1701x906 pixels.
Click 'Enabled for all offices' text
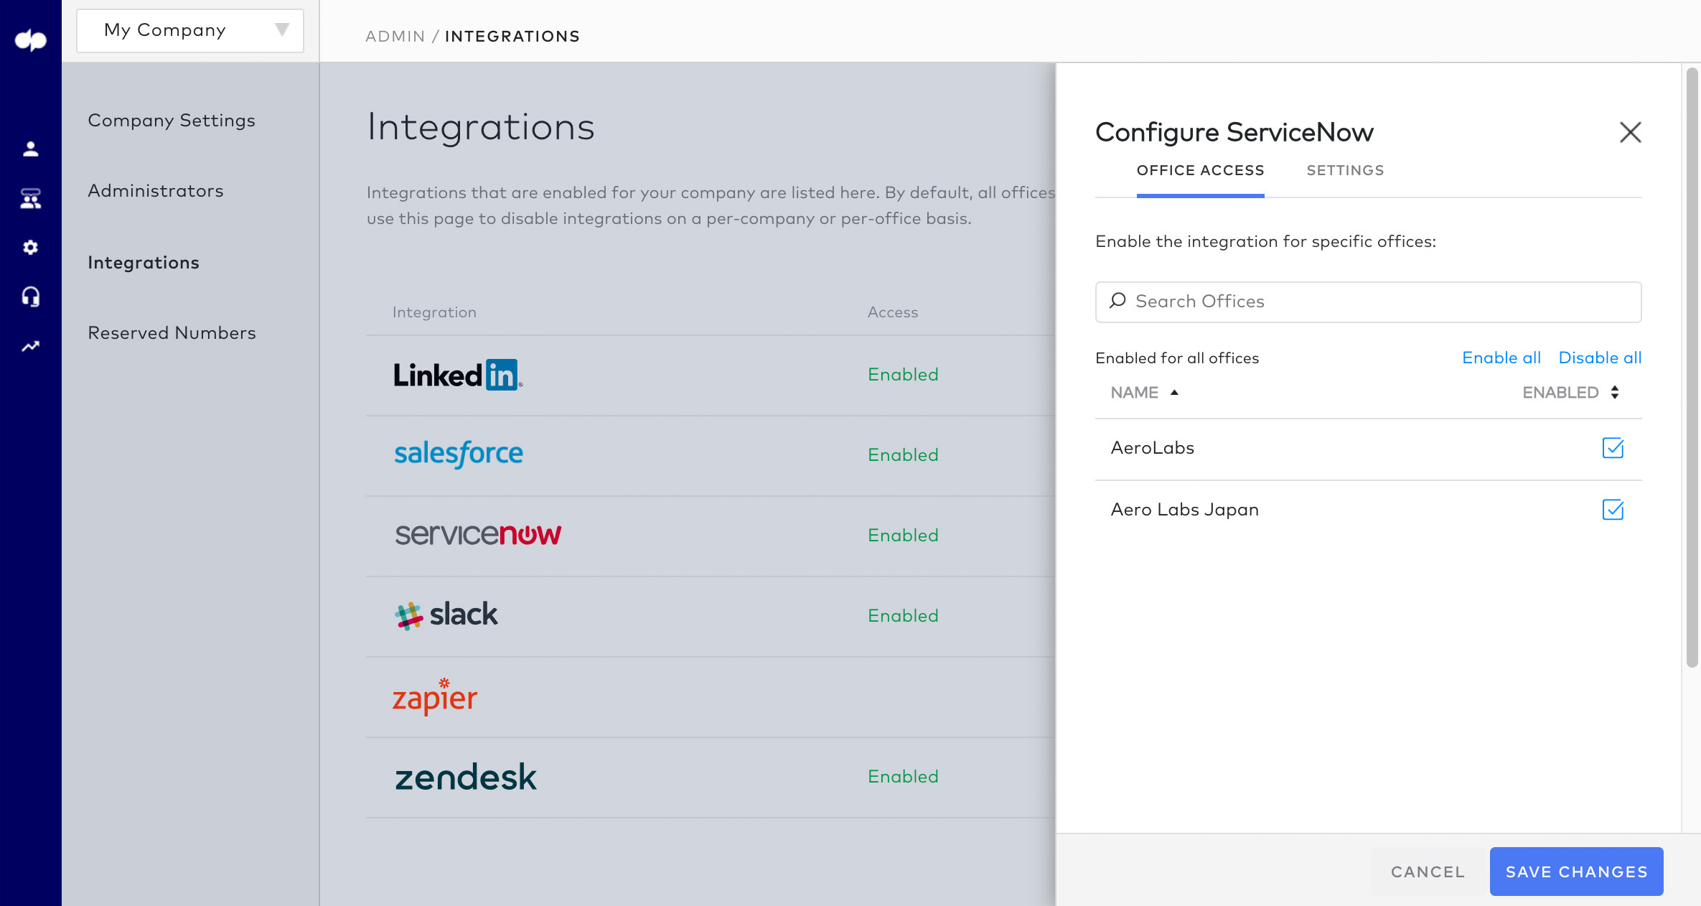click(x=1177, y=358)
